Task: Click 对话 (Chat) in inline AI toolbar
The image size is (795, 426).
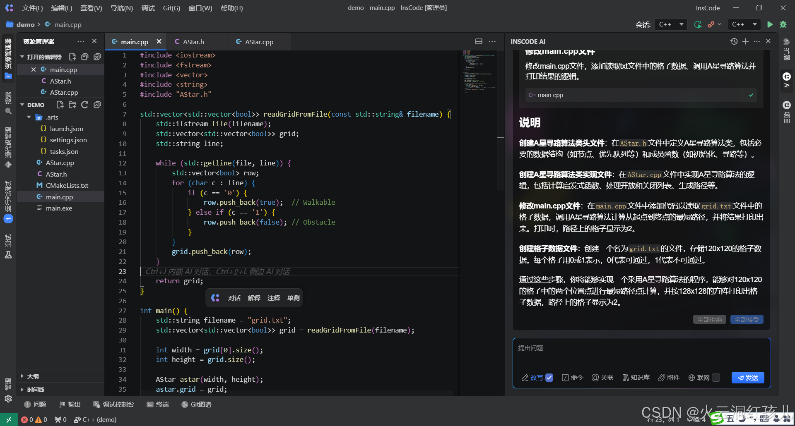Action: (234, 298)
